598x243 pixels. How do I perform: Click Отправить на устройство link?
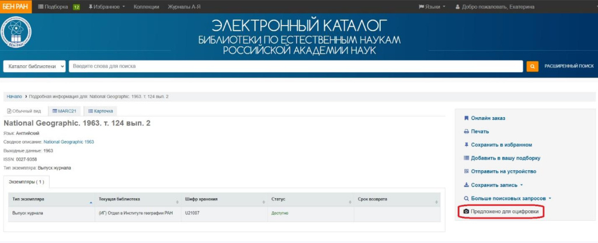(503, 171)
